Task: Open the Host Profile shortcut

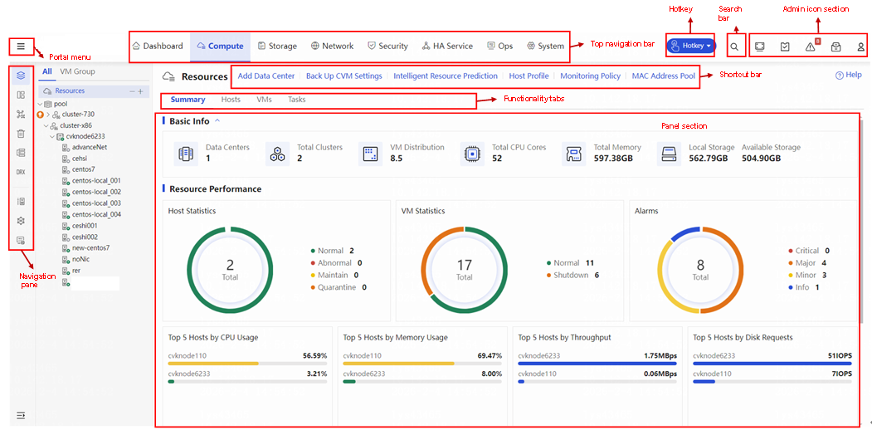Action: click(x=529, y=76)
